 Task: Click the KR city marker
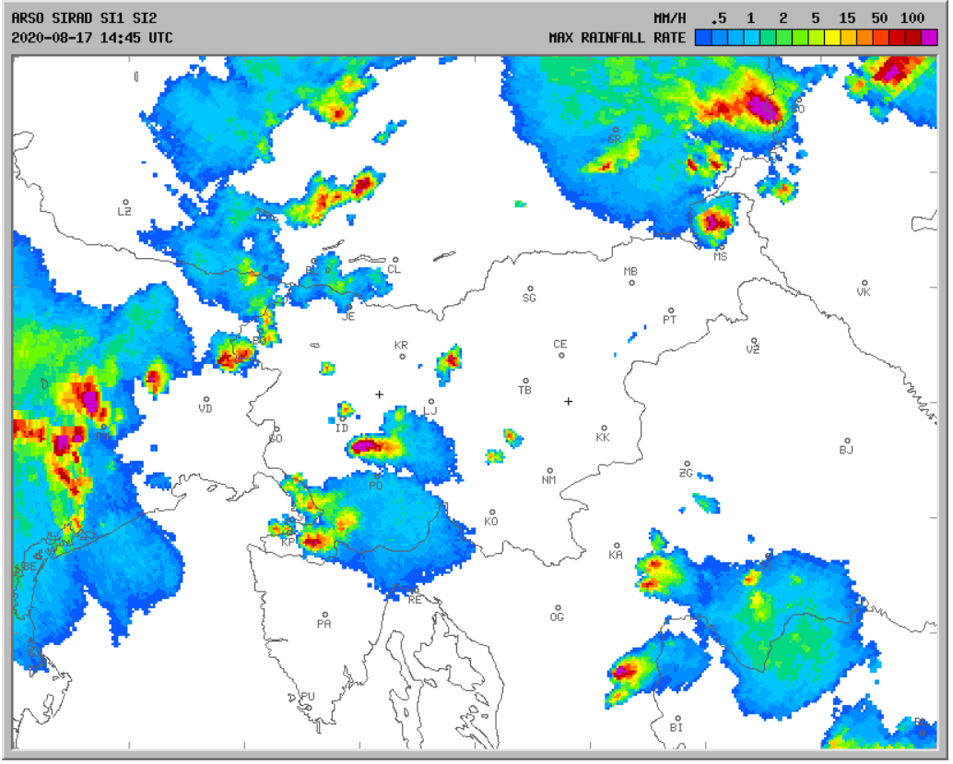tap(402, 355)
